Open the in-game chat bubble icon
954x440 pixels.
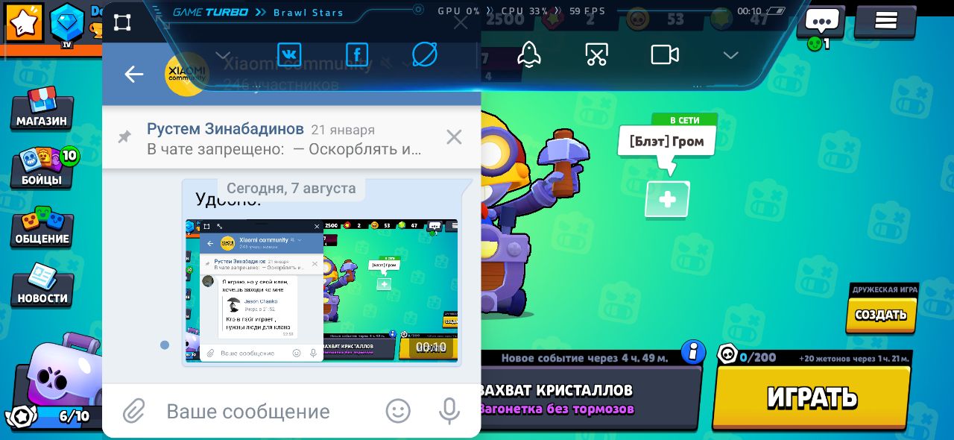point(823,22)
